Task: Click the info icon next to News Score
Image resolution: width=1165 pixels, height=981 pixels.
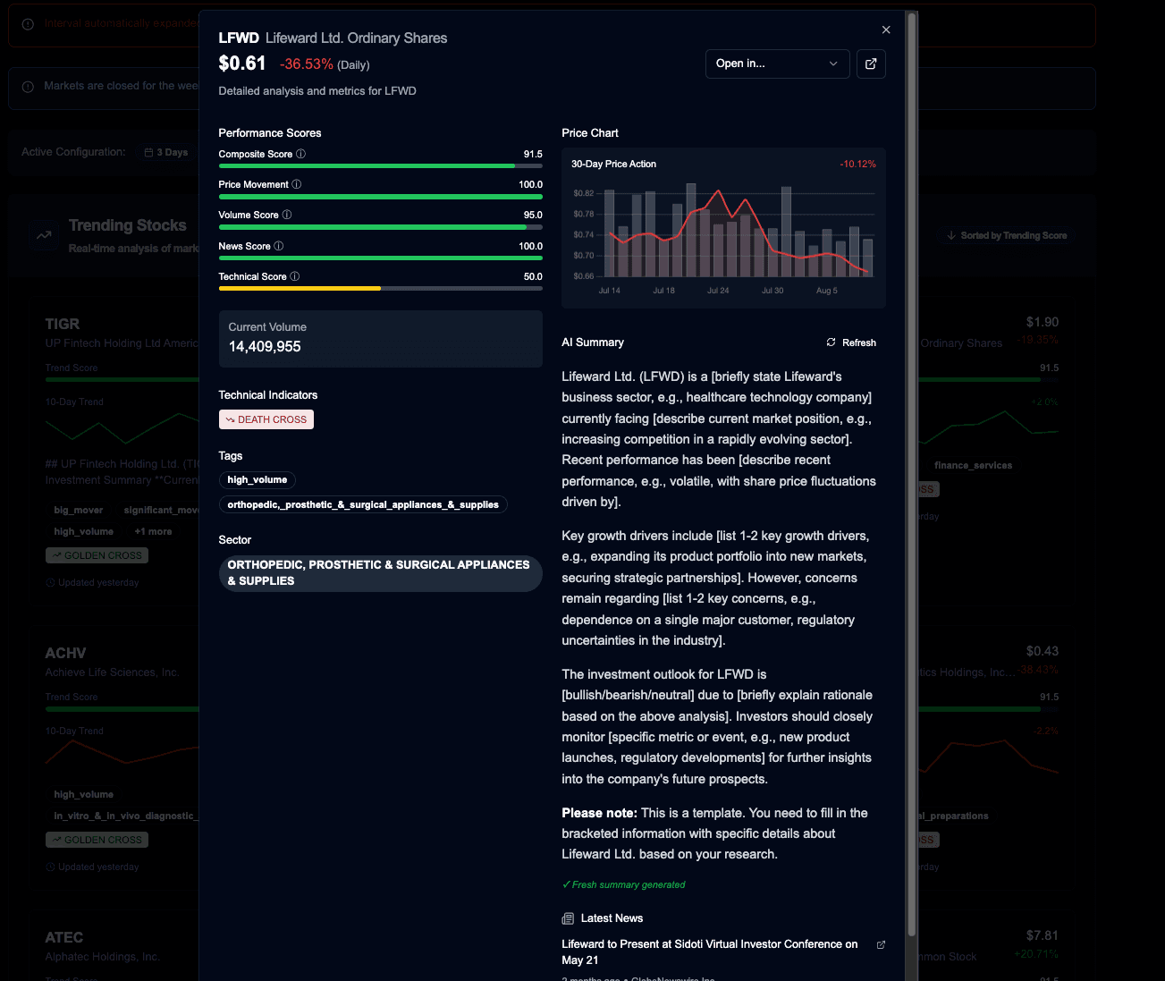Action: (278, 245)
